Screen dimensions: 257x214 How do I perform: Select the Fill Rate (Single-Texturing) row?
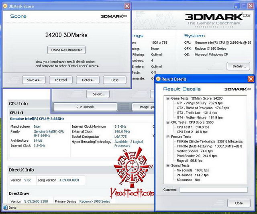click(210, 141)
